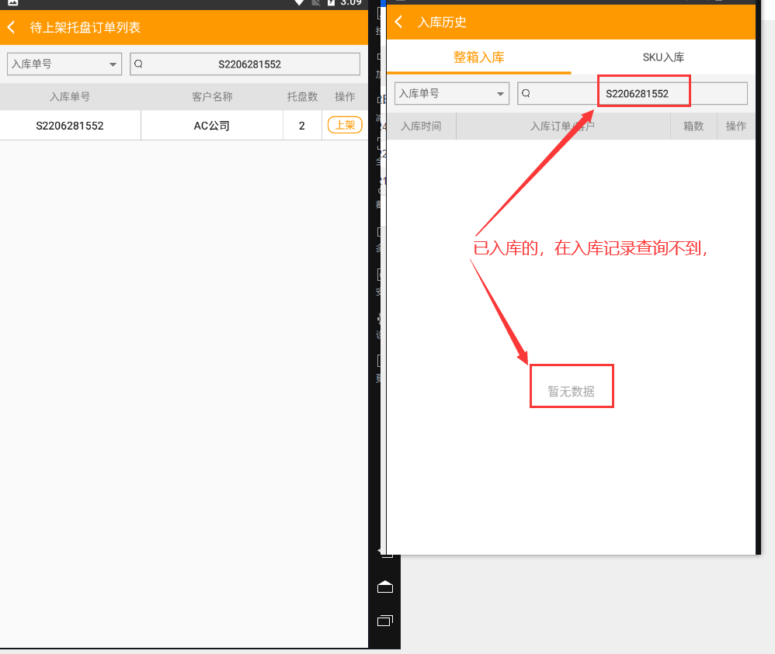Click the 入库时间 column header

pyautogui.click(x=421, y=126)
